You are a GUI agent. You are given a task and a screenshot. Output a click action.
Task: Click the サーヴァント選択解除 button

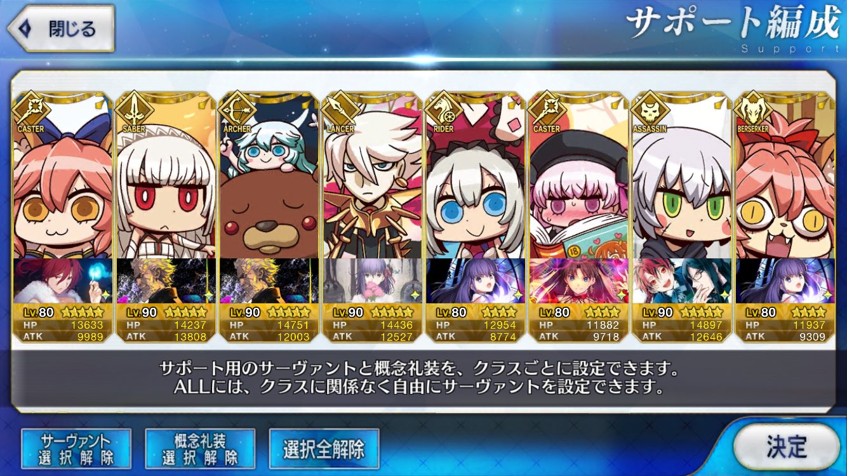76,449
